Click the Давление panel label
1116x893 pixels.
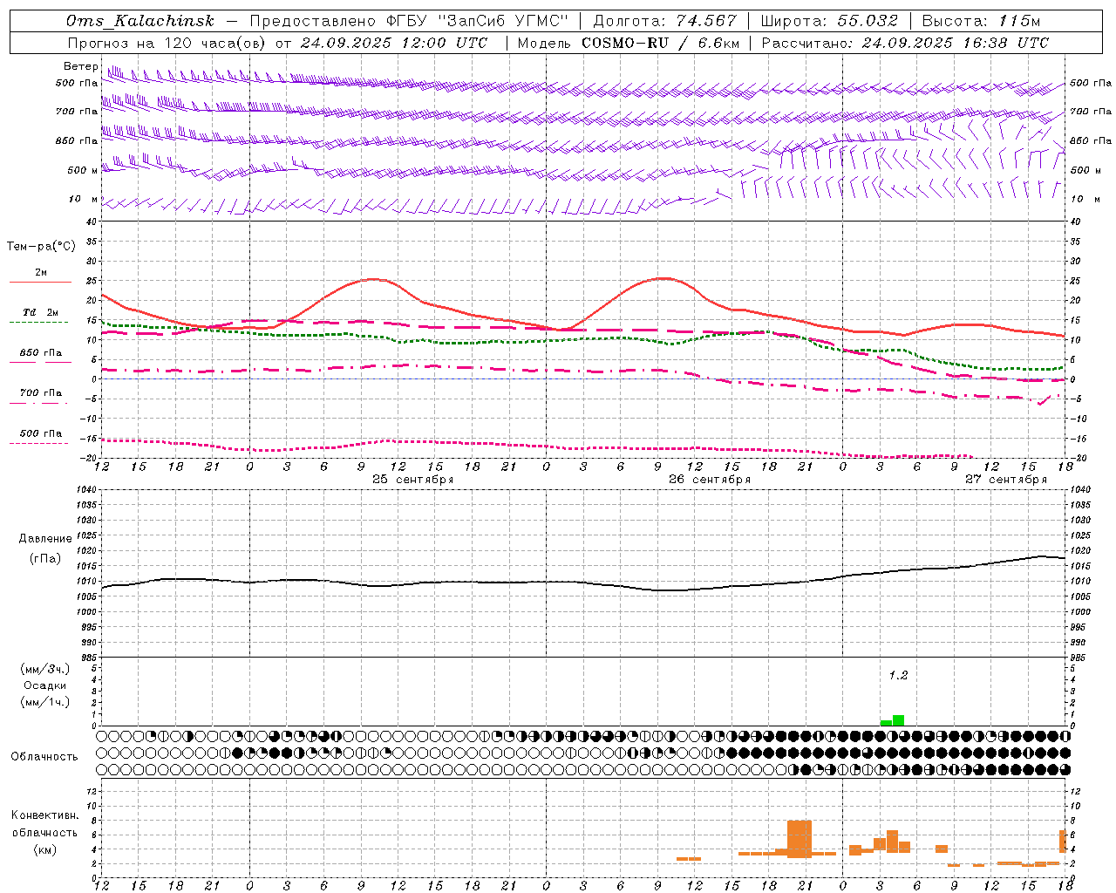coord(45,539)
